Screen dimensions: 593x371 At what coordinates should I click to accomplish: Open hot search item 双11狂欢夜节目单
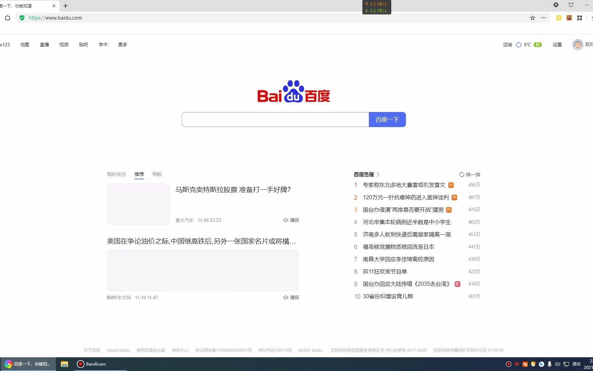[x=385, y=271]
